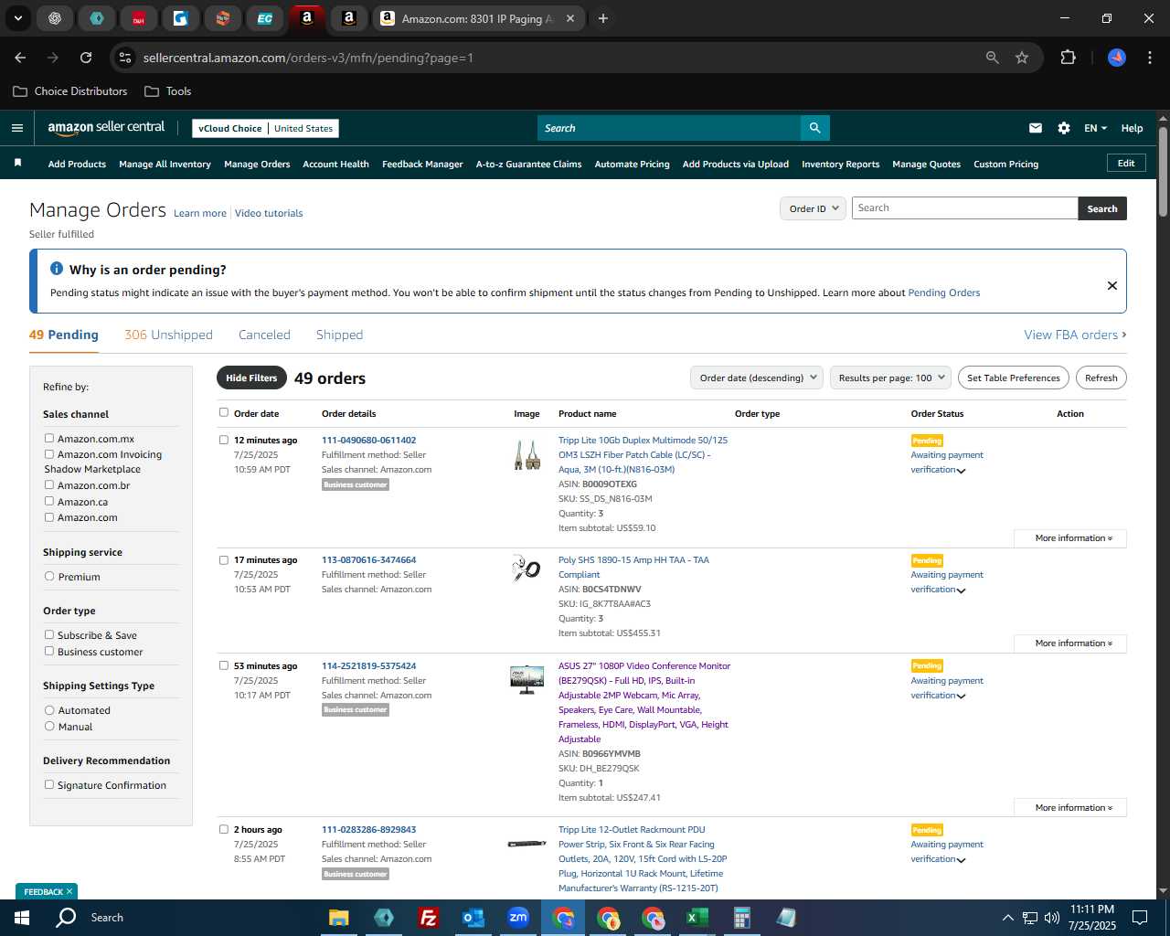Click the info icon in pending banner
Screen dimensions: 1170x936
tap(57, 269)
